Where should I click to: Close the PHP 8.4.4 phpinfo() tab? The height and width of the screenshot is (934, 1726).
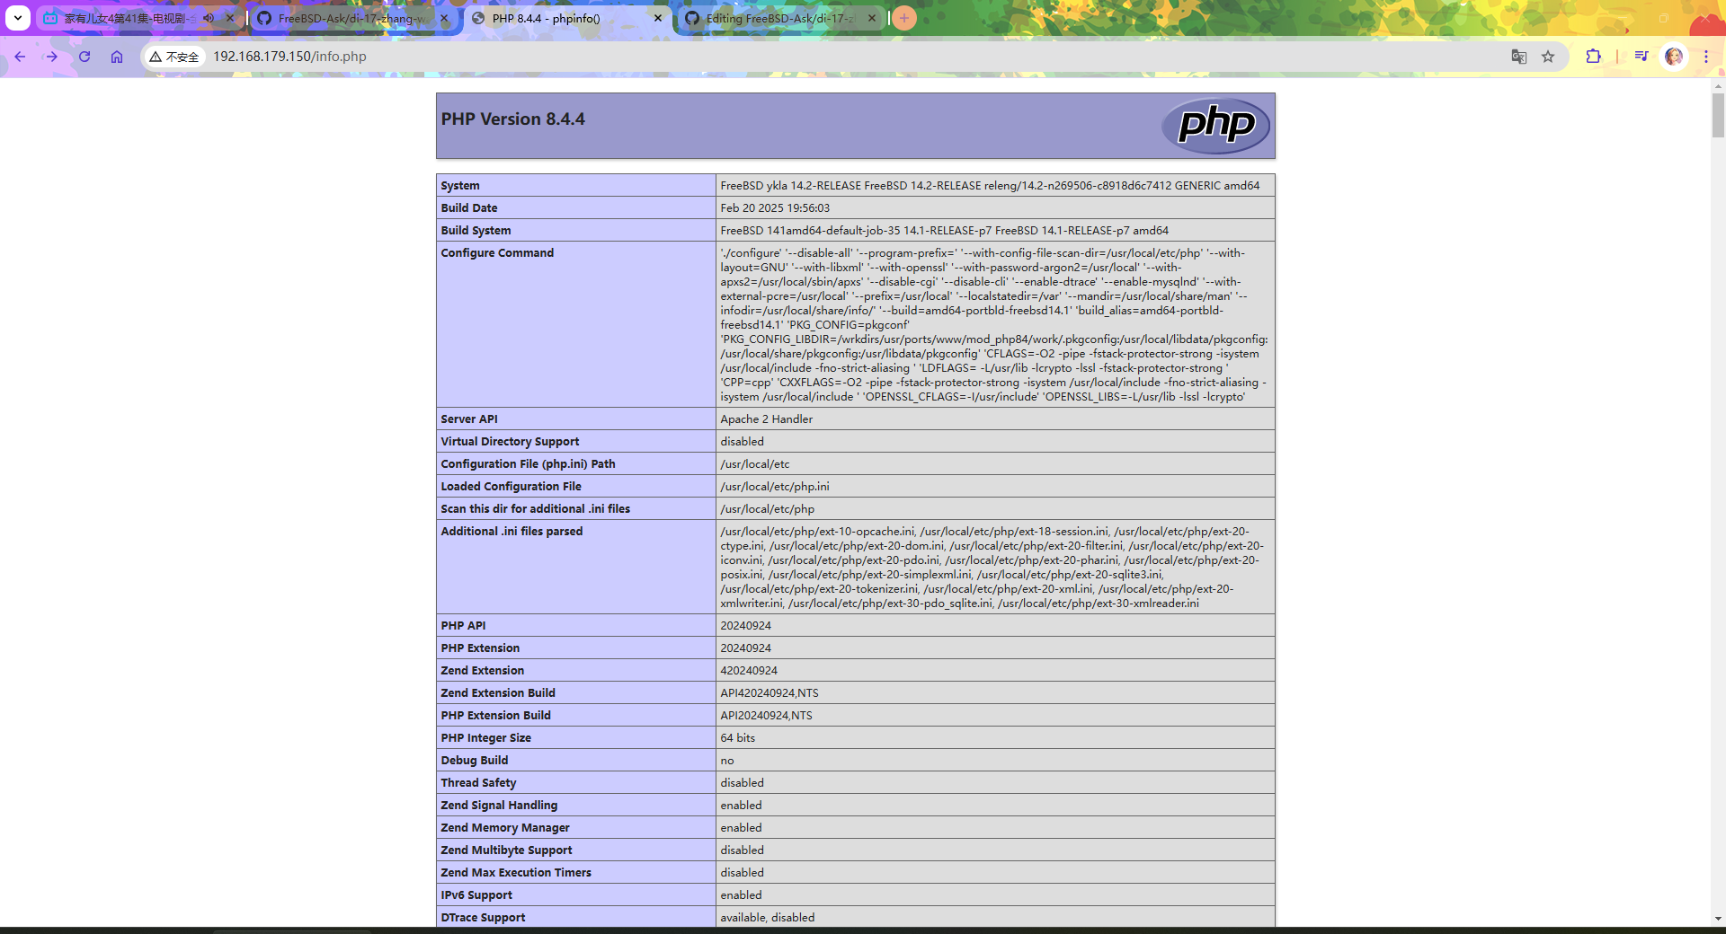658,18
